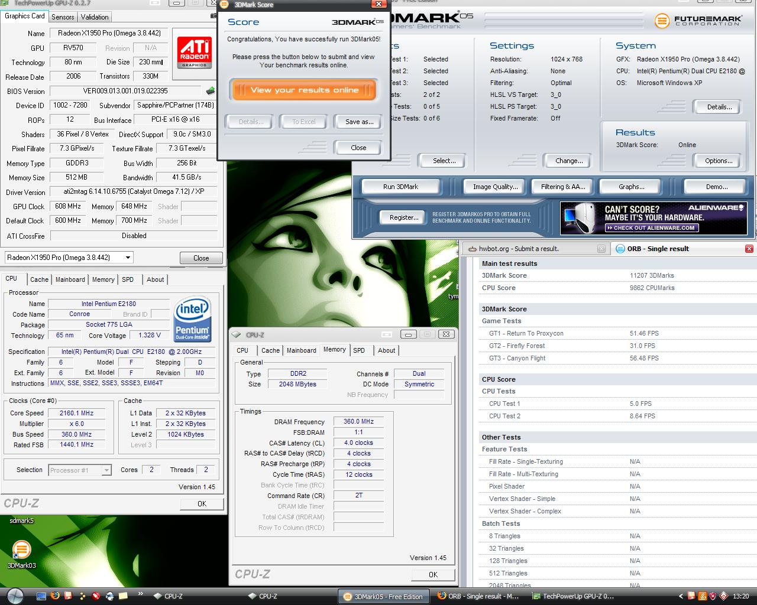Image resolution: width=757 pixels, height=605 pixels.
Task: Click the Graphs button in 3DMark05
Action: click(x=632, y=187)
